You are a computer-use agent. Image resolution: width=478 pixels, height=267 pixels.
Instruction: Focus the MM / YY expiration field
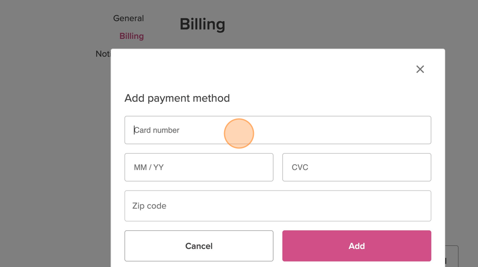[x=198, y=167]
